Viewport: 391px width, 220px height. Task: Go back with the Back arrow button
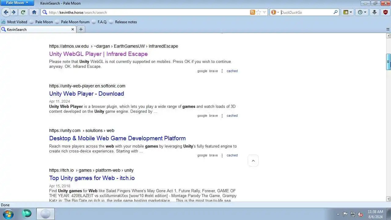6,12
